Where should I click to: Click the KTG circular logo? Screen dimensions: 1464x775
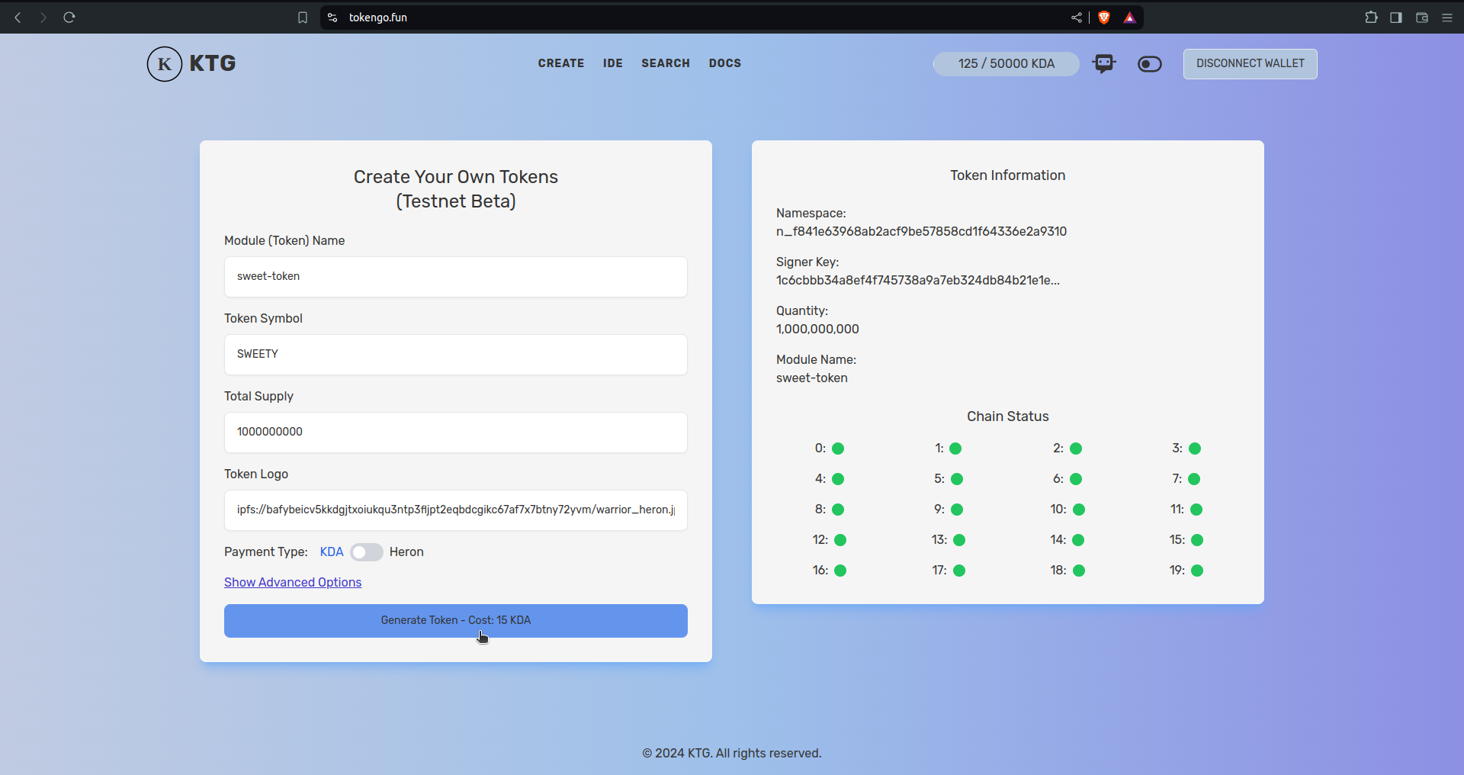(165, 64)
